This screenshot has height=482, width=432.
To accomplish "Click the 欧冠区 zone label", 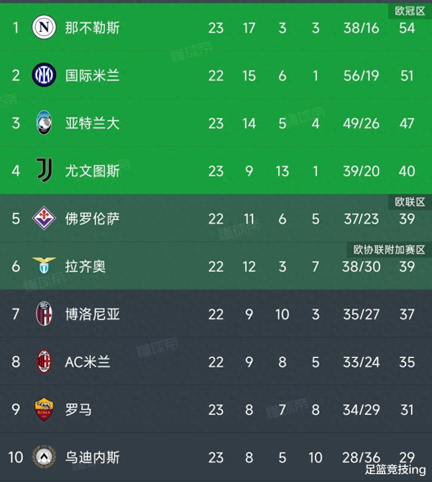I will point(410,11).
